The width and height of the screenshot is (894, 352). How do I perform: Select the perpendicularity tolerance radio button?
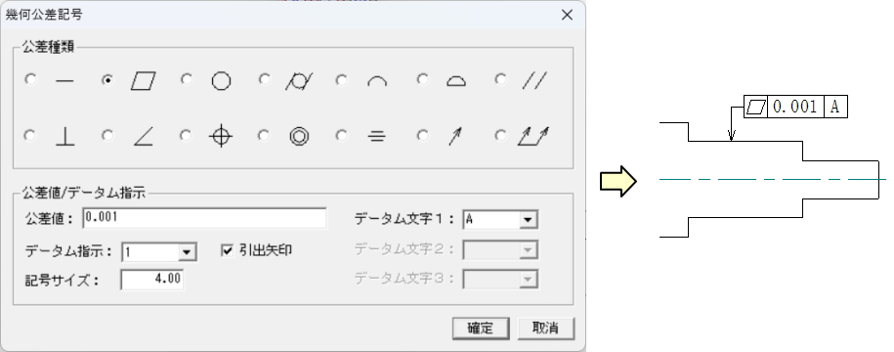click(29, 135)
